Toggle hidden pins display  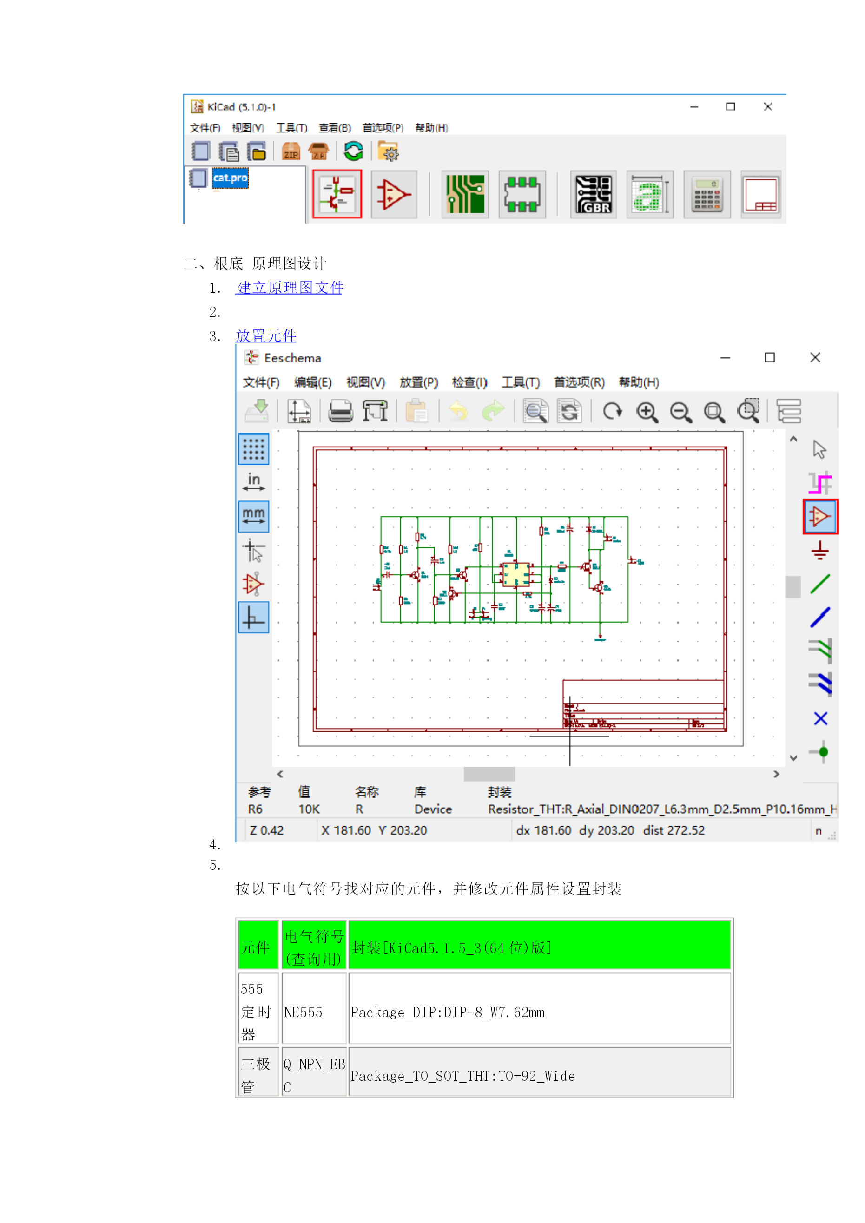[x=254, y=584]
